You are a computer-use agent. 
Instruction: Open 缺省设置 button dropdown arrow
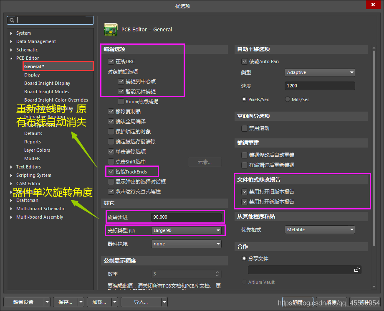(47, 302)
